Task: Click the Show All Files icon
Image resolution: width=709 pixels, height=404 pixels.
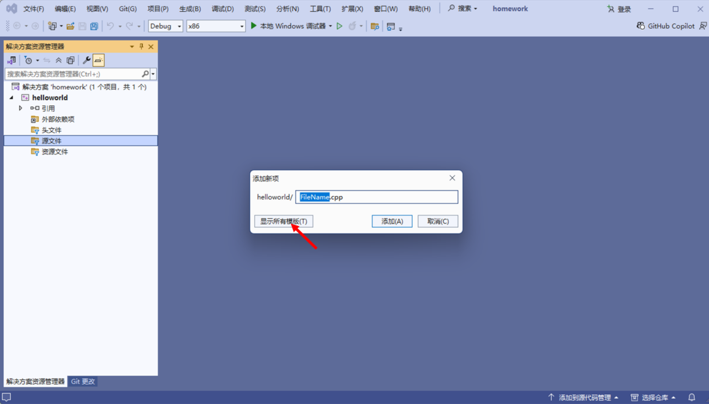Action: (71, 60)
